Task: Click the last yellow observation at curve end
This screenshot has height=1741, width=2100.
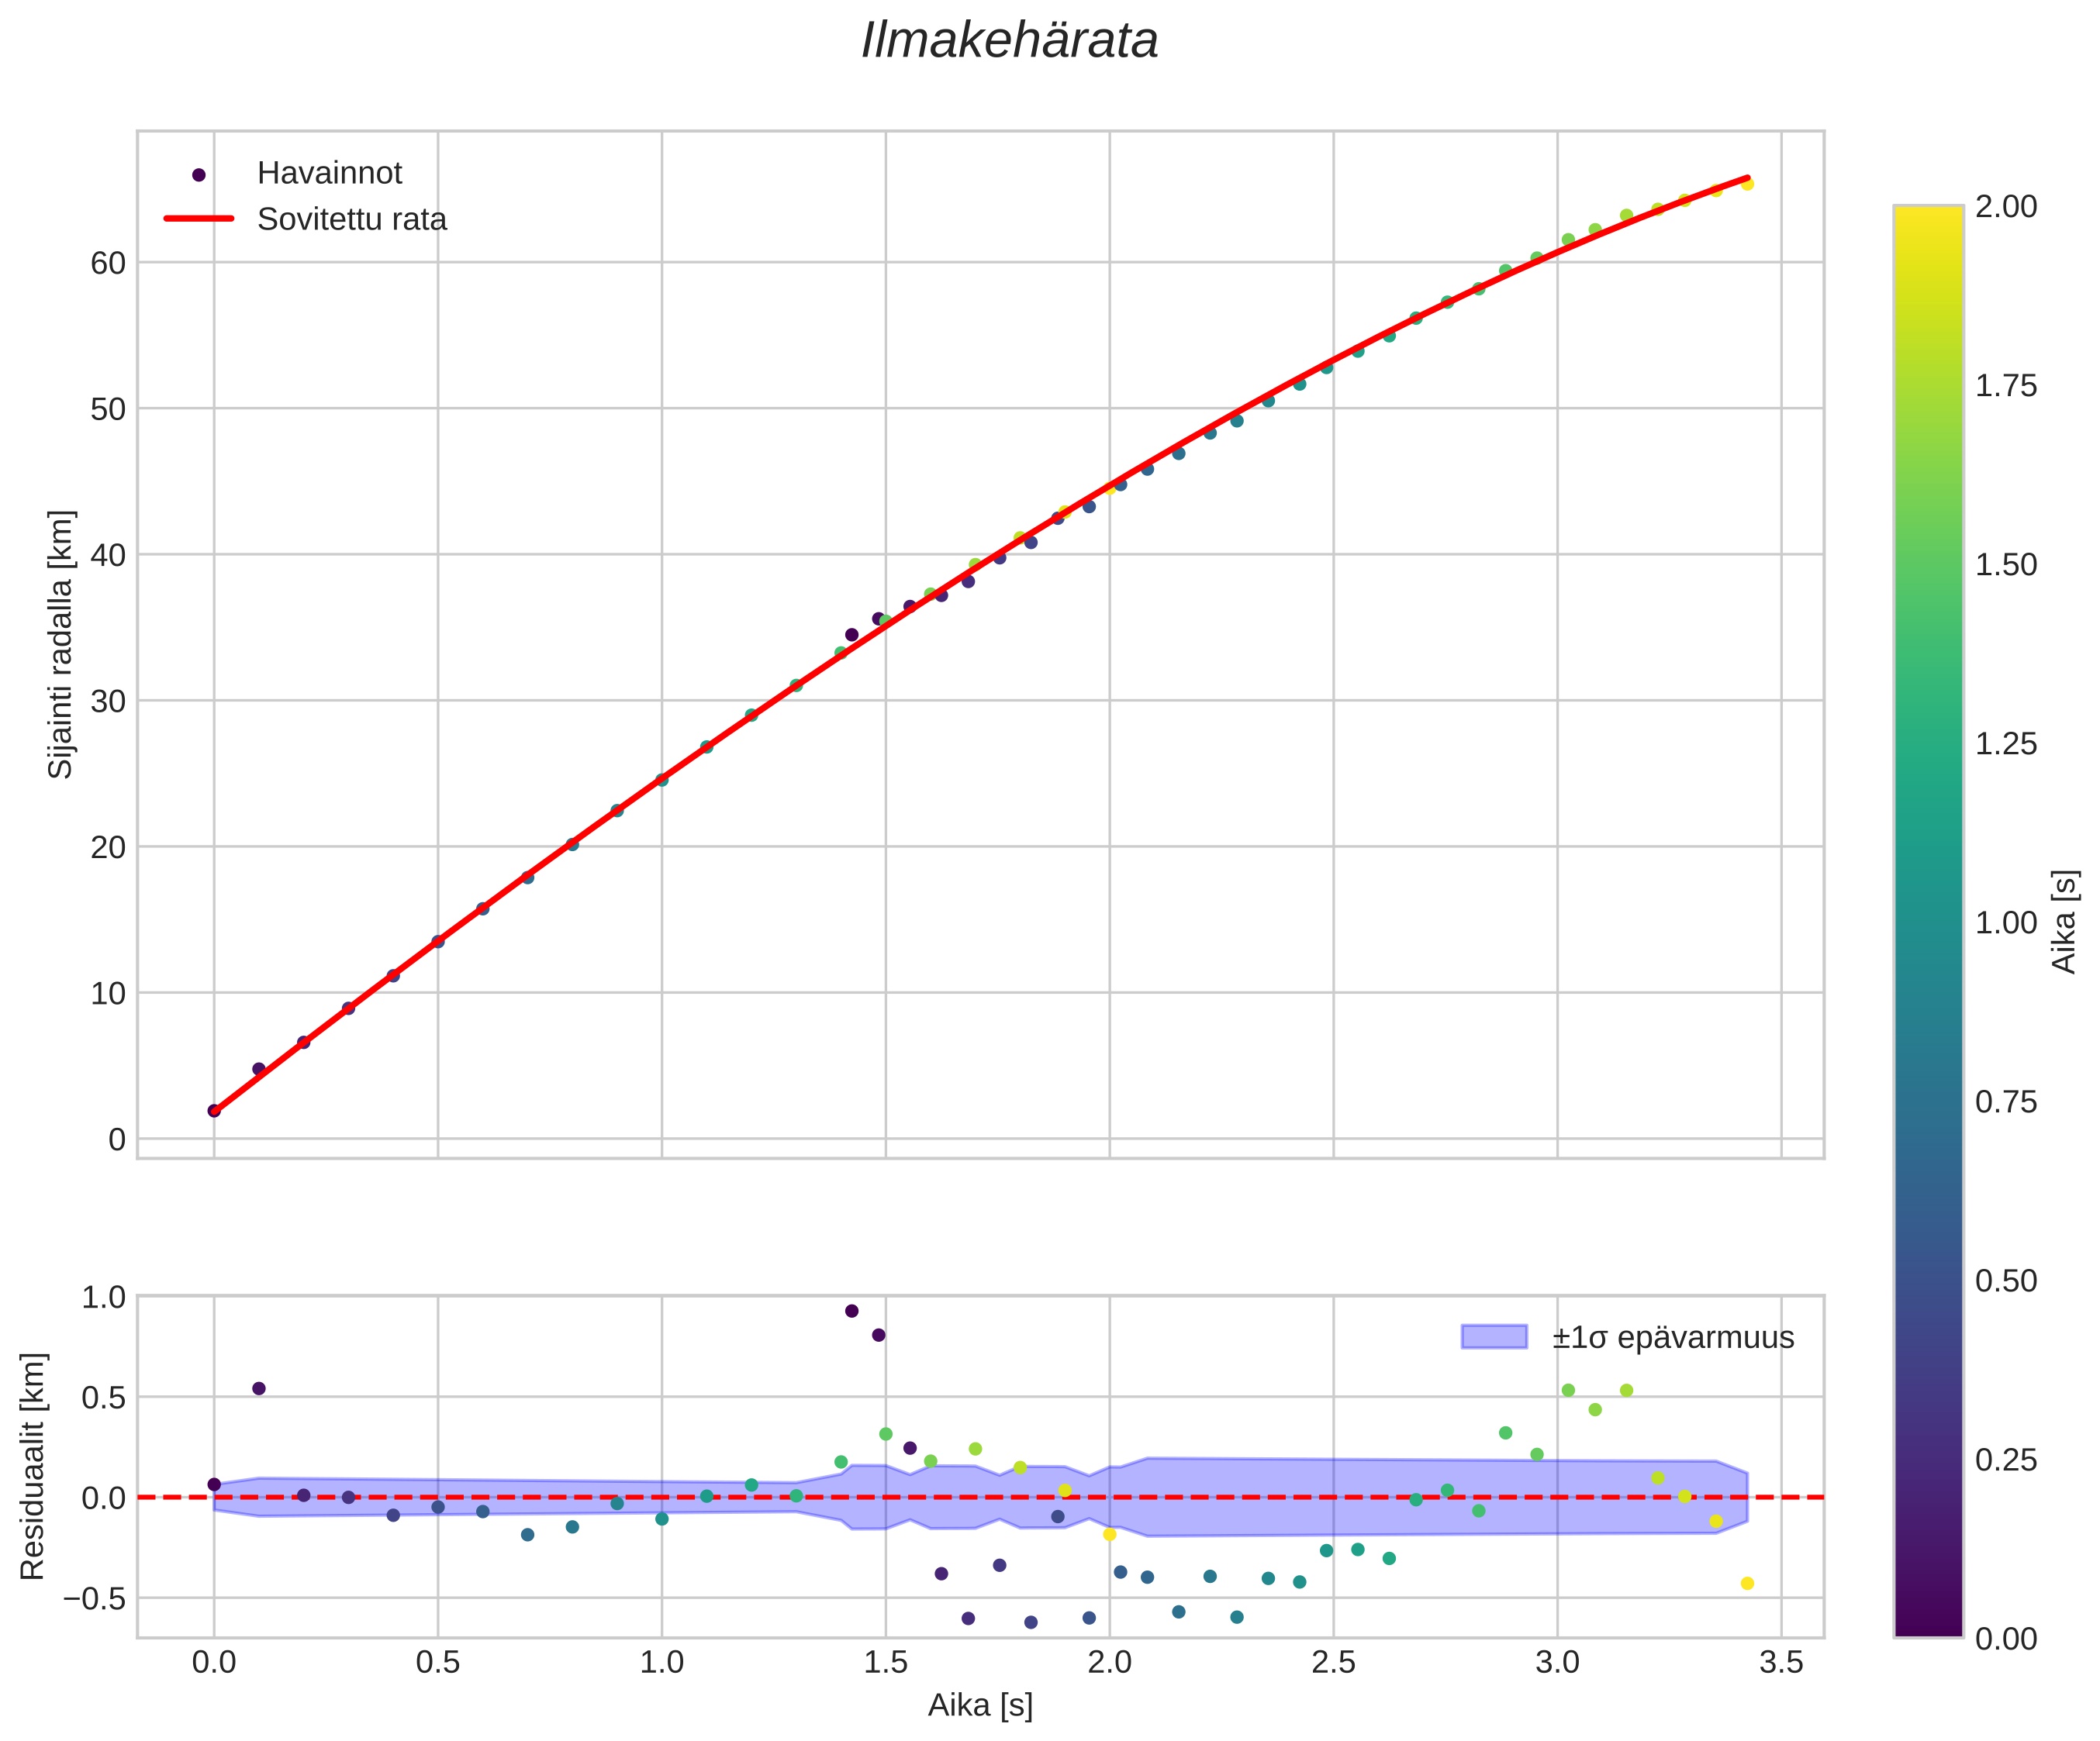Action: [x=1747, y=184]
